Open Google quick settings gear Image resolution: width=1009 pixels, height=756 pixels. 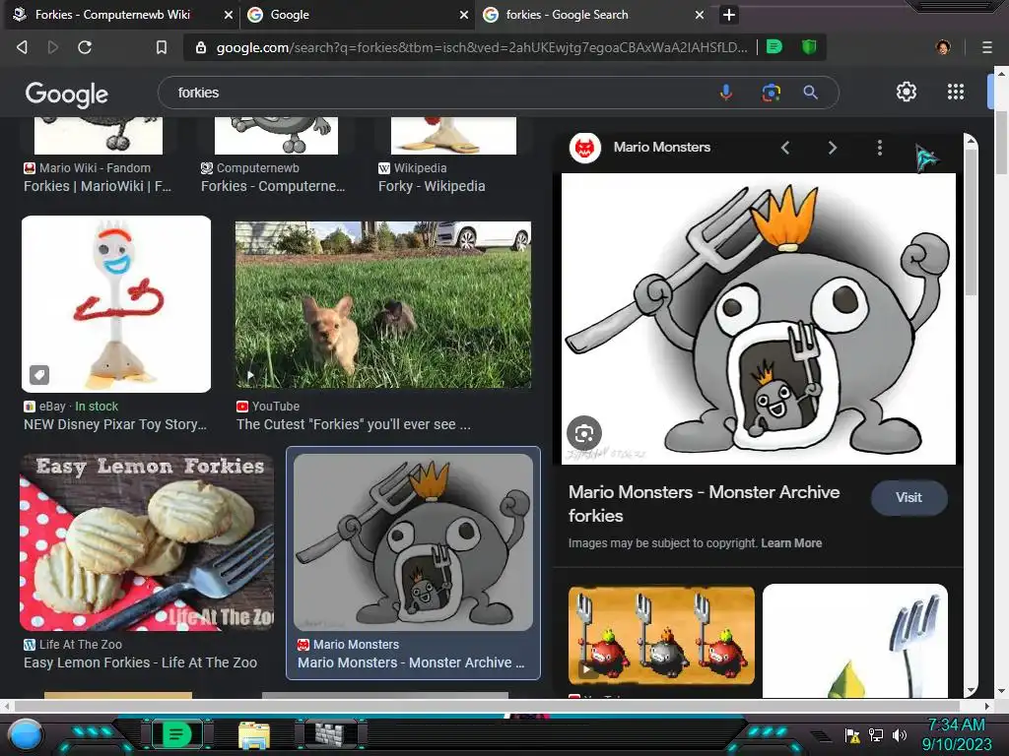coord(907,92)
